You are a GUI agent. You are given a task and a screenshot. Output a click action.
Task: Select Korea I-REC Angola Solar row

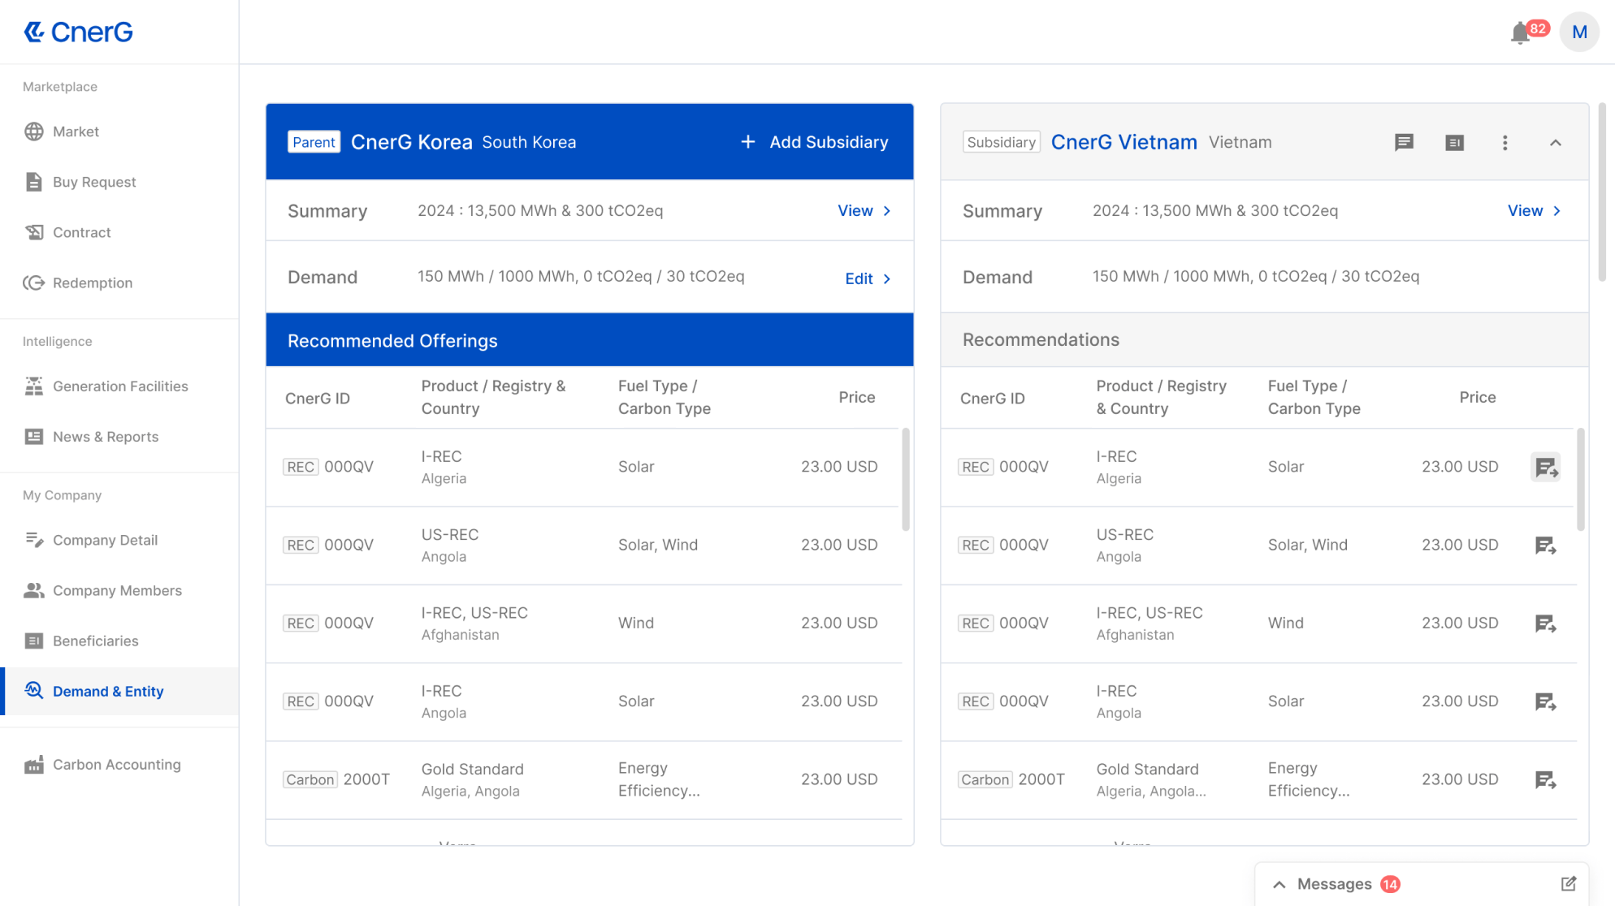(584, 701)
